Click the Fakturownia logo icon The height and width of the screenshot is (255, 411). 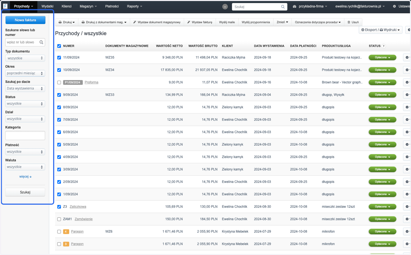[x=5, y=6]
